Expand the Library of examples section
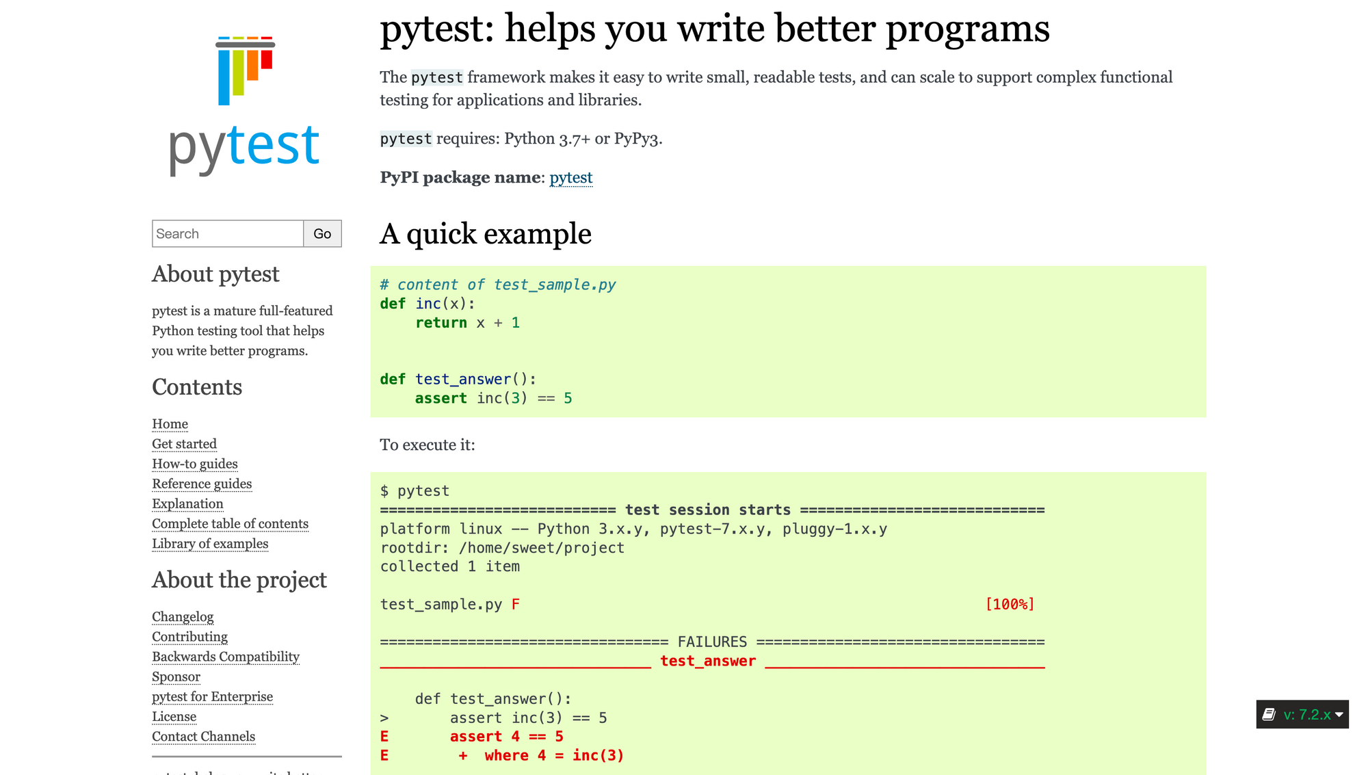1368x775 pixels. tap(209, 543)
